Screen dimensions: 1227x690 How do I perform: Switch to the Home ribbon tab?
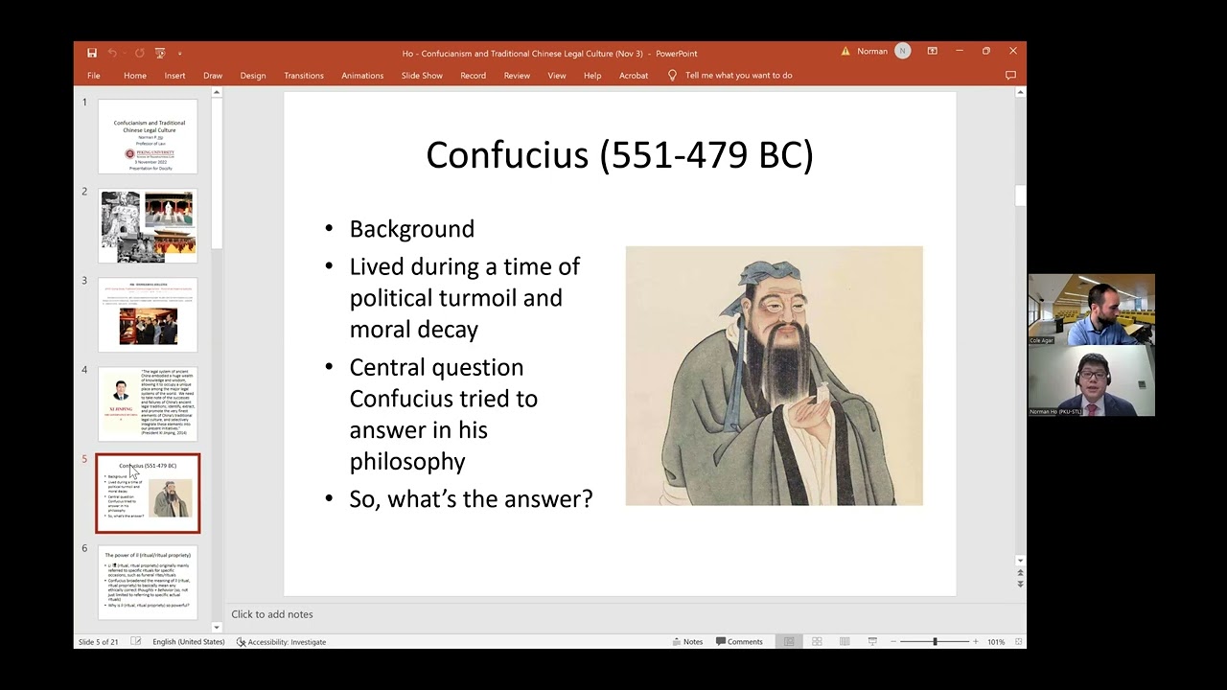coord(135,76)
